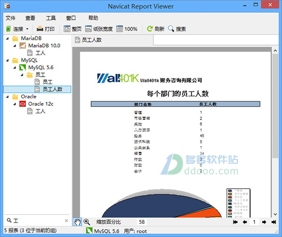Select the 员工人数 report in tree
This screenshot has height=237, width=282.
click(x=37, y=89)
